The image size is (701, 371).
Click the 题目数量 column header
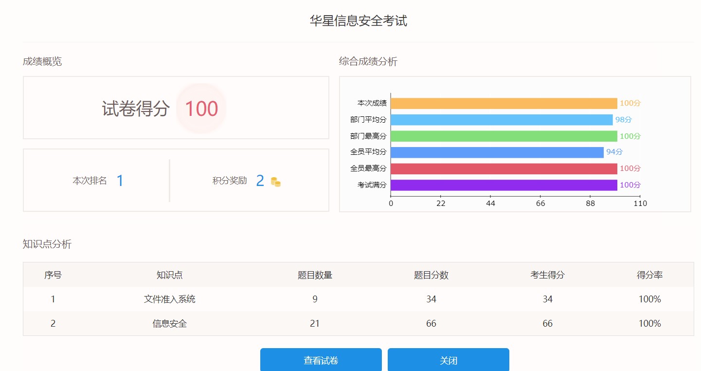(315, 275)
